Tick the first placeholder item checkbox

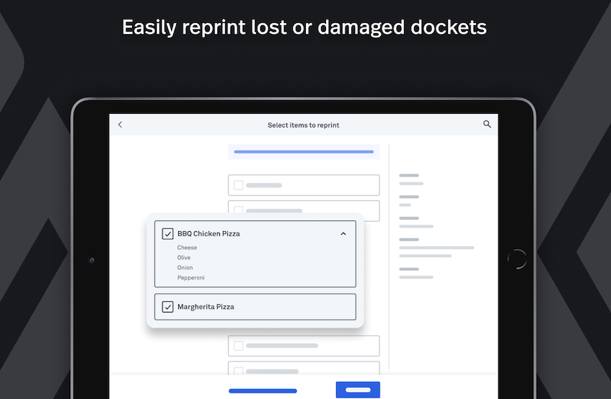[239, 185]
